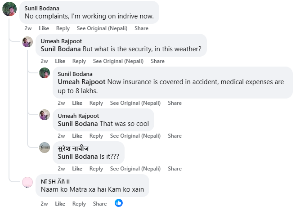Reply to 'Naam ko Matra xa' comment
Viewport: 300px width, 211px height.
pyautogui.click(x=79, y=204)
